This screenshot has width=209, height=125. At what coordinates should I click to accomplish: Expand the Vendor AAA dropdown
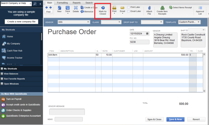88,22
